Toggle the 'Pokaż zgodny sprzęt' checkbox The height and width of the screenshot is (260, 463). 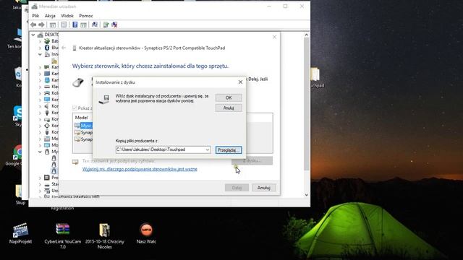(75, 108)
